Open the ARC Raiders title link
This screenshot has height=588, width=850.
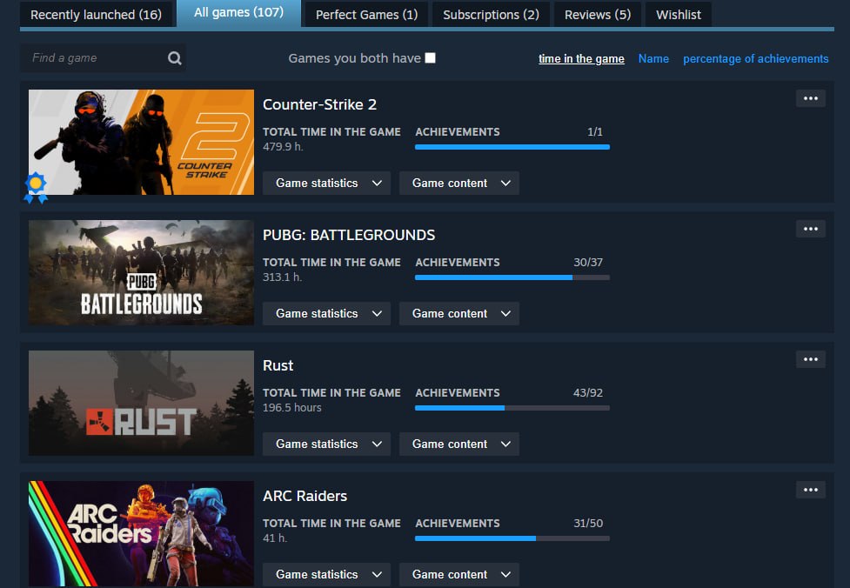[x=305, y=496]
